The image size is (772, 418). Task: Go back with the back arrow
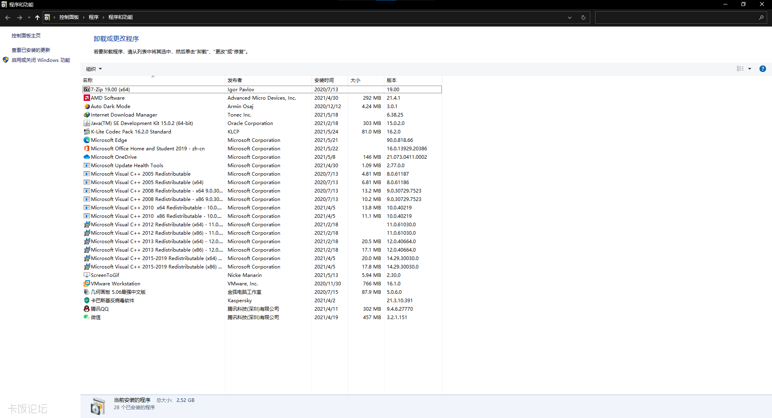pos(8,17)
